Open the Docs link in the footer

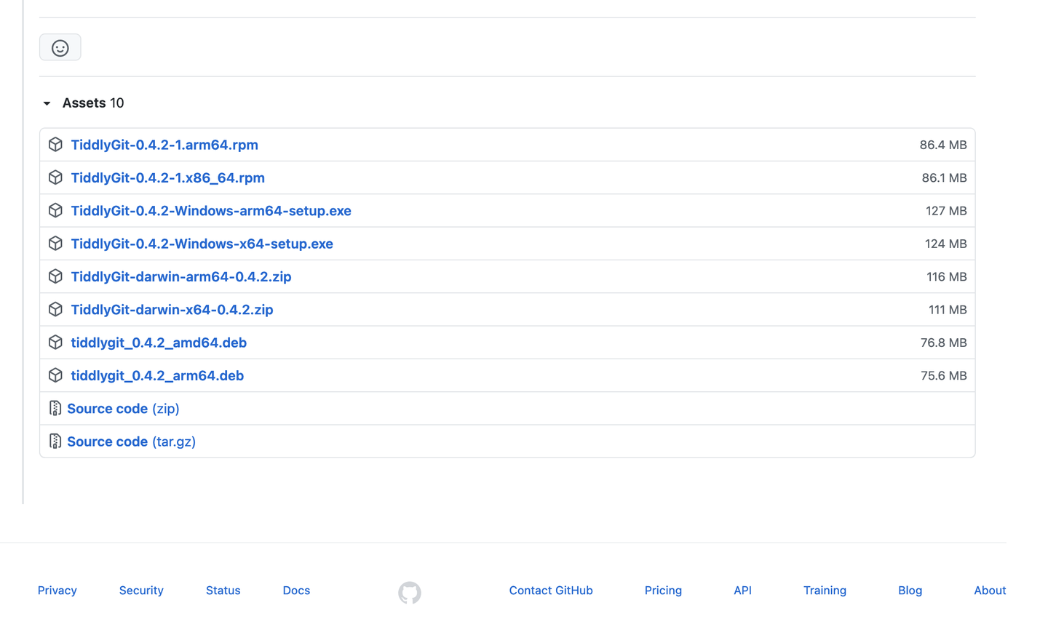click(296, 590)
